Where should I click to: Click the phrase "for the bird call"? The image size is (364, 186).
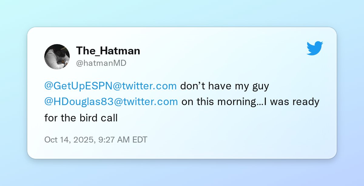pos(81,117)
